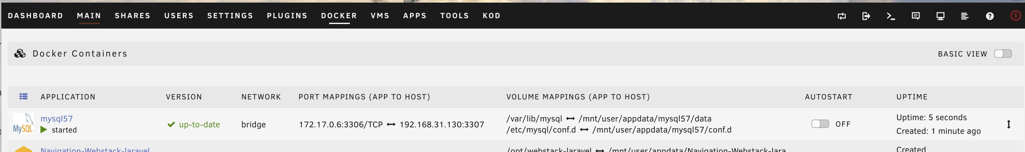Screen dimensions: 1025x152
Task: Go to the Plugins tab
Action: point(287,16)
